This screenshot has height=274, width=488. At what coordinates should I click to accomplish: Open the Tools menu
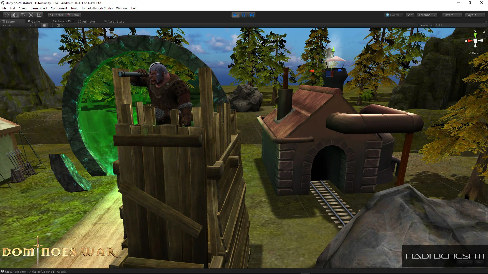click(x=74, y=8)
